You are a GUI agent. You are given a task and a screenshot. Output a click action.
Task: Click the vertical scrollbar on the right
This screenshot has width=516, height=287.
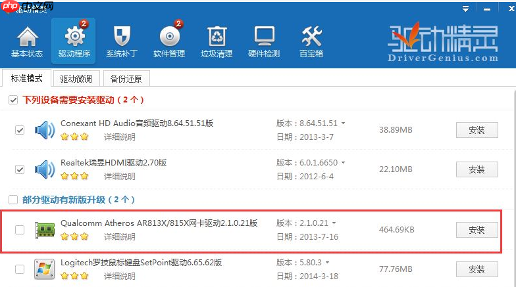[514, 187]
